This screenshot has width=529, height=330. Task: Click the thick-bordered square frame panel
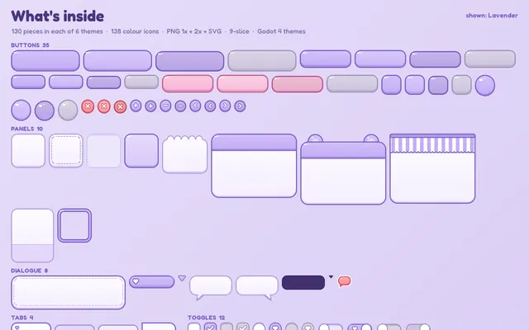74,225
